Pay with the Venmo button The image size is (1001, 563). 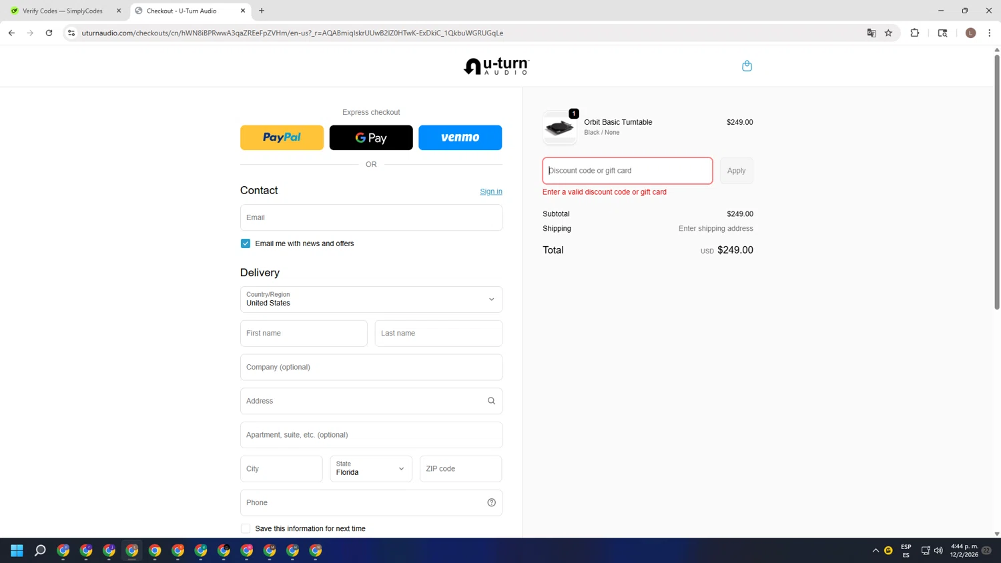click(460, 137)
